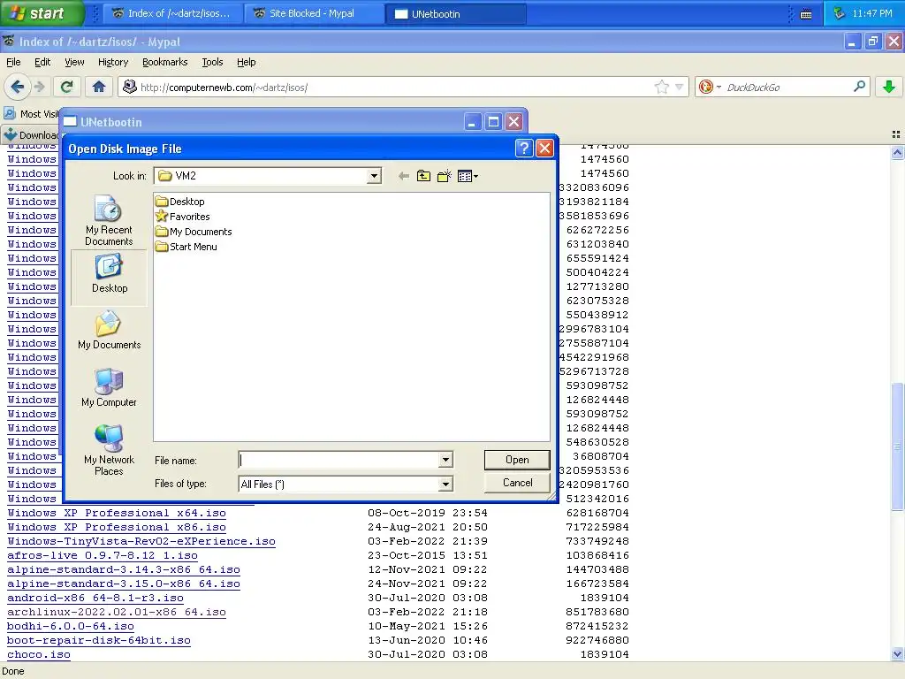This screenshot has width=905, height=679.
Task: Open the Tools menu in Mypal
Action: coord(212,62)
